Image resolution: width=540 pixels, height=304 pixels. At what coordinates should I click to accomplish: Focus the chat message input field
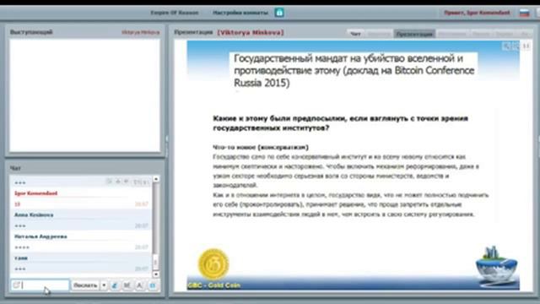[40, 285]
